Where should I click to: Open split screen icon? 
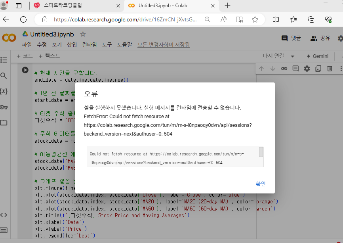pyautogui.click(x=276, y=19)
